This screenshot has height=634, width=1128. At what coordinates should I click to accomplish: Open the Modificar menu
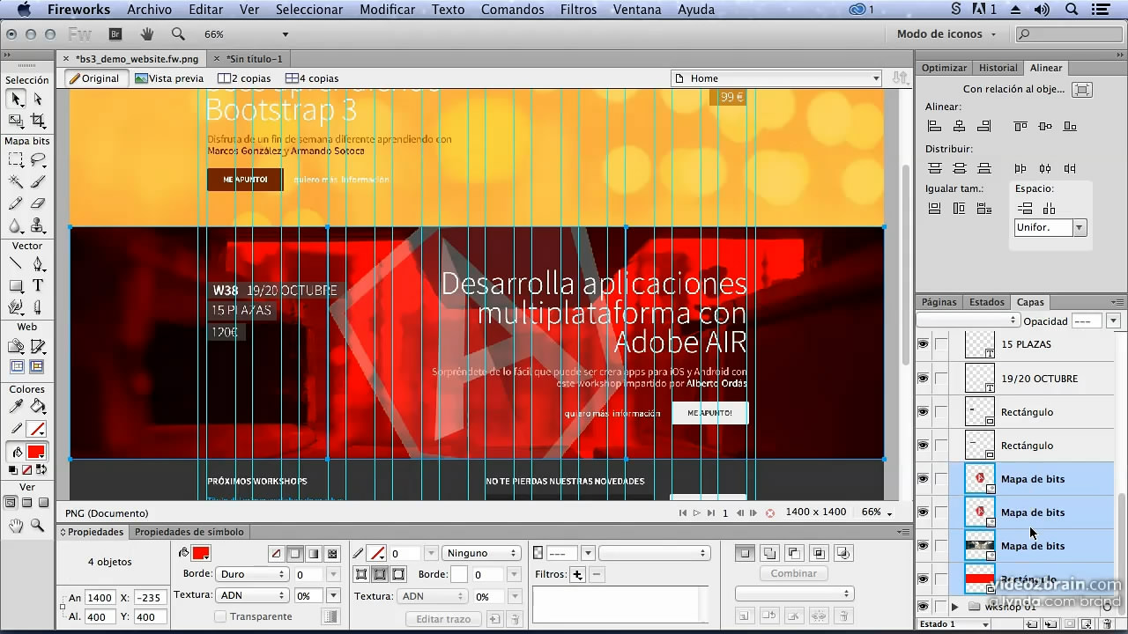[388, 10]
